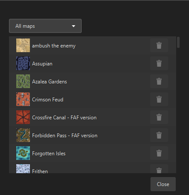Remove Forbidden Pass - FAF version map
The width and height of the screenshot is (189, 195).
[x=159, y=135]
